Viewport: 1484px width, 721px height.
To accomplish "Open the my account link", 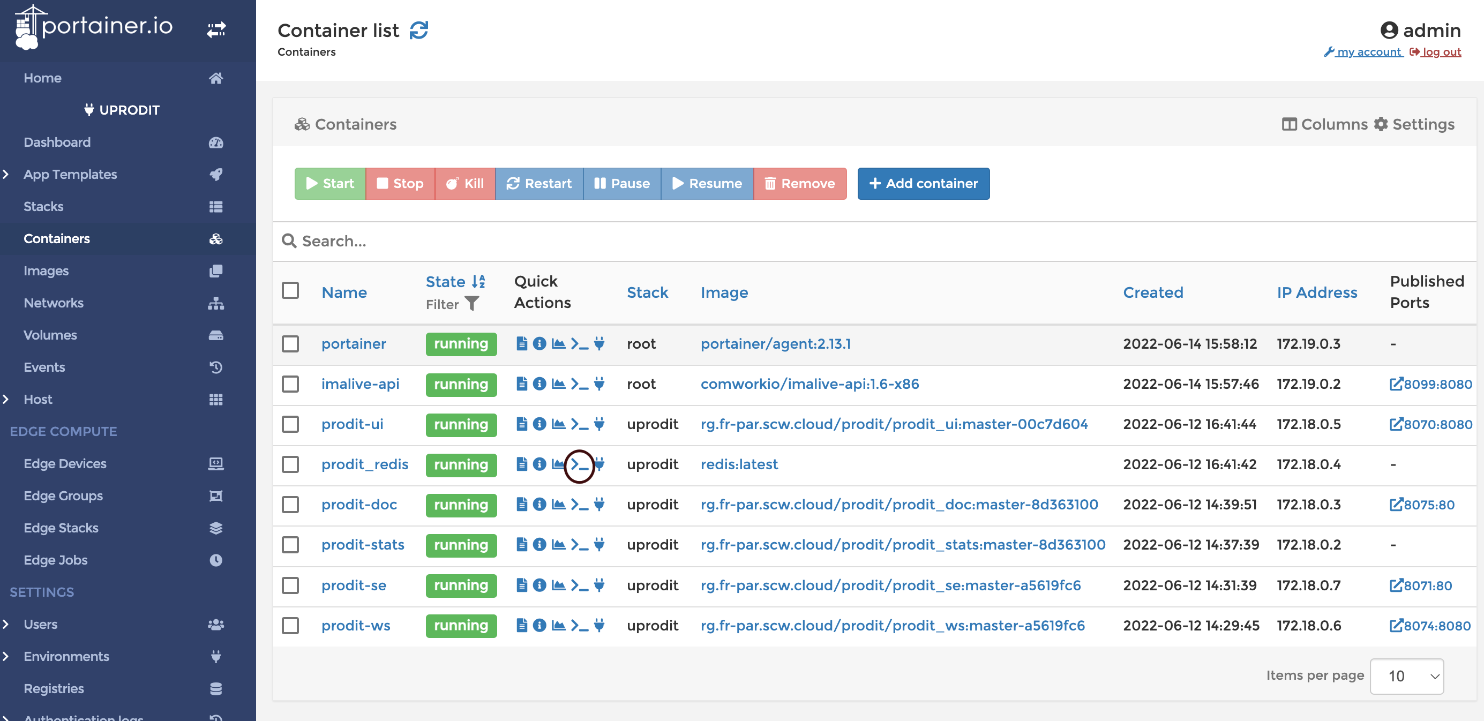I will click(x=1363, y=52).
